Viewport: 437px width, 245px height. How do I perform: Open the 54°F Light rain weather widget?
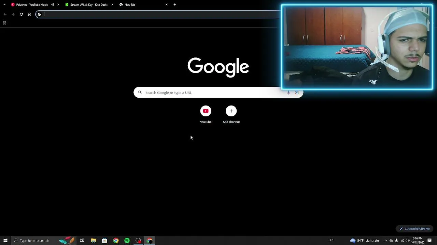pyautogui.click(x=364, y=241)
